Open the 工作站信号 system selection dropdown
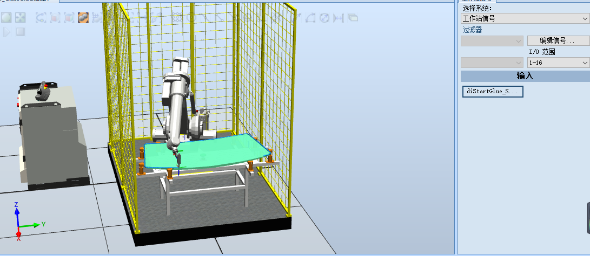This screenshot has height=256, width=590. pyautogui.click(x=525, y=18)
